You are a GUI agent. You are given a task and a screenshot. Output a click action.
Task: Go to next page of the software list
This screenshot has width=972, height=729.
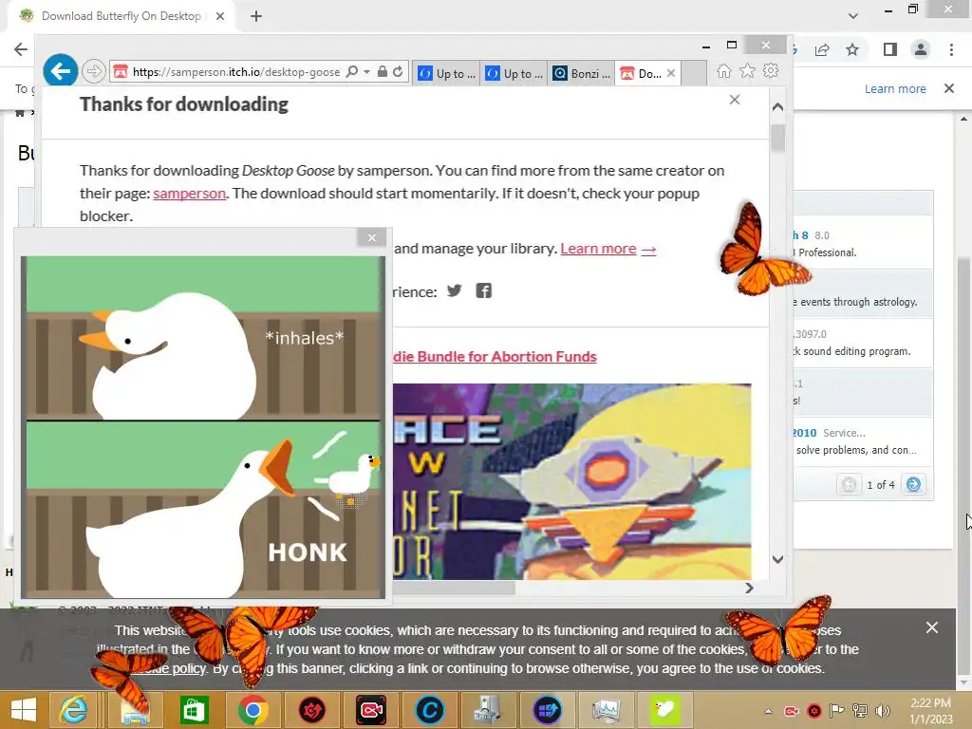(913, 484)
